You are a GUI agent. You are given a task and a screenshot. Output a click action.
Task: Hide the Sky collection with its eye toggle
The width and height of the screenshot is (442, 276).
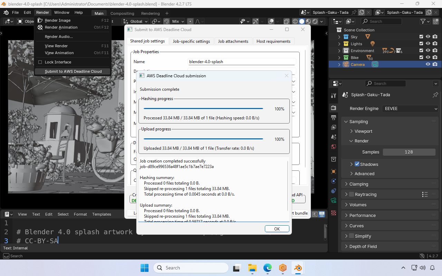pos(427,37)
